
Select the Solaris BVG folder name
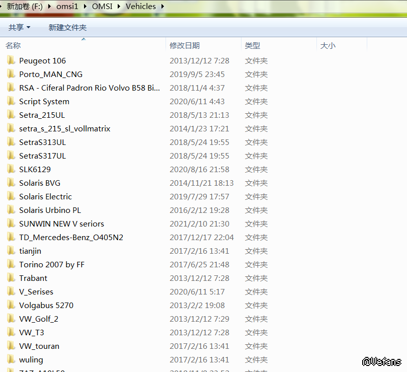[40, 183]
